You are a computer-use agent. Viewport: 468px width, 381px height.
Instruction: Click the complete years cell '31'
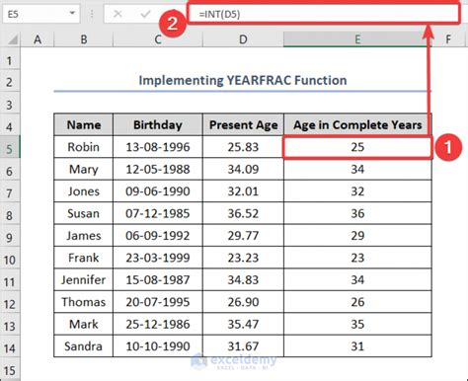coord(357,346)
